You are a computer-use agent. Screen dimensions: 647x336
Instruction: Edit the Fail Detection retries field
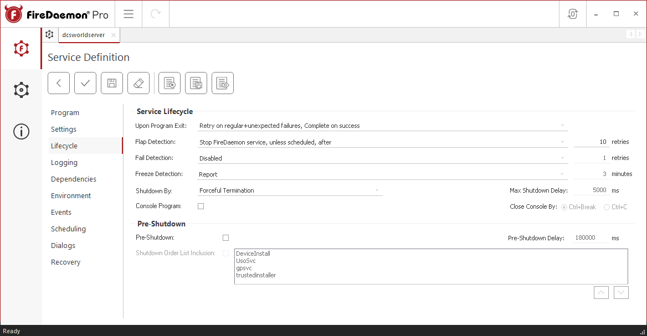click(x=591, y=158)
